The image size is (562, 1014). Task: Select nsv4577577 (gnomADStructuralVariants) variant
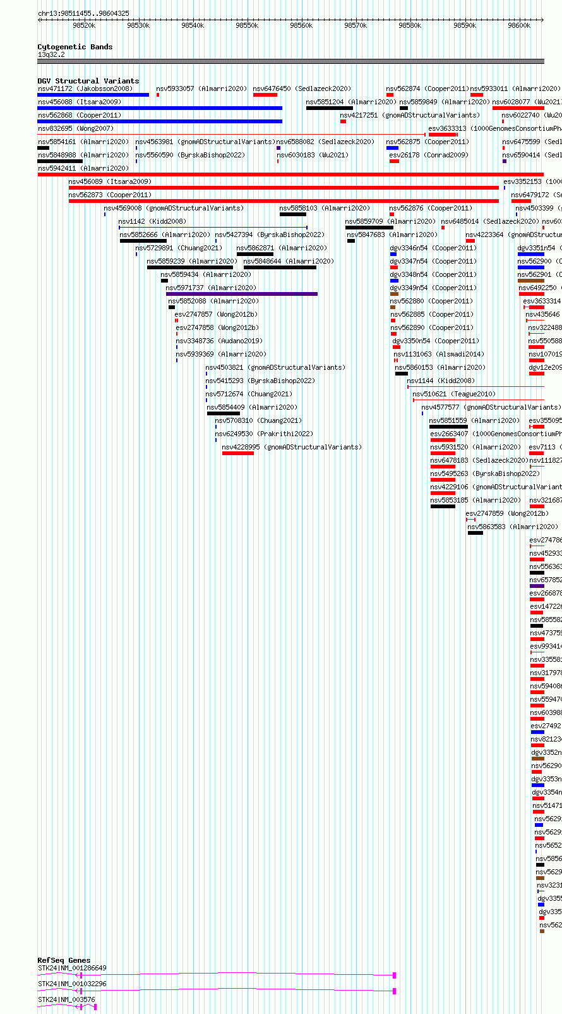coord(491,407)
